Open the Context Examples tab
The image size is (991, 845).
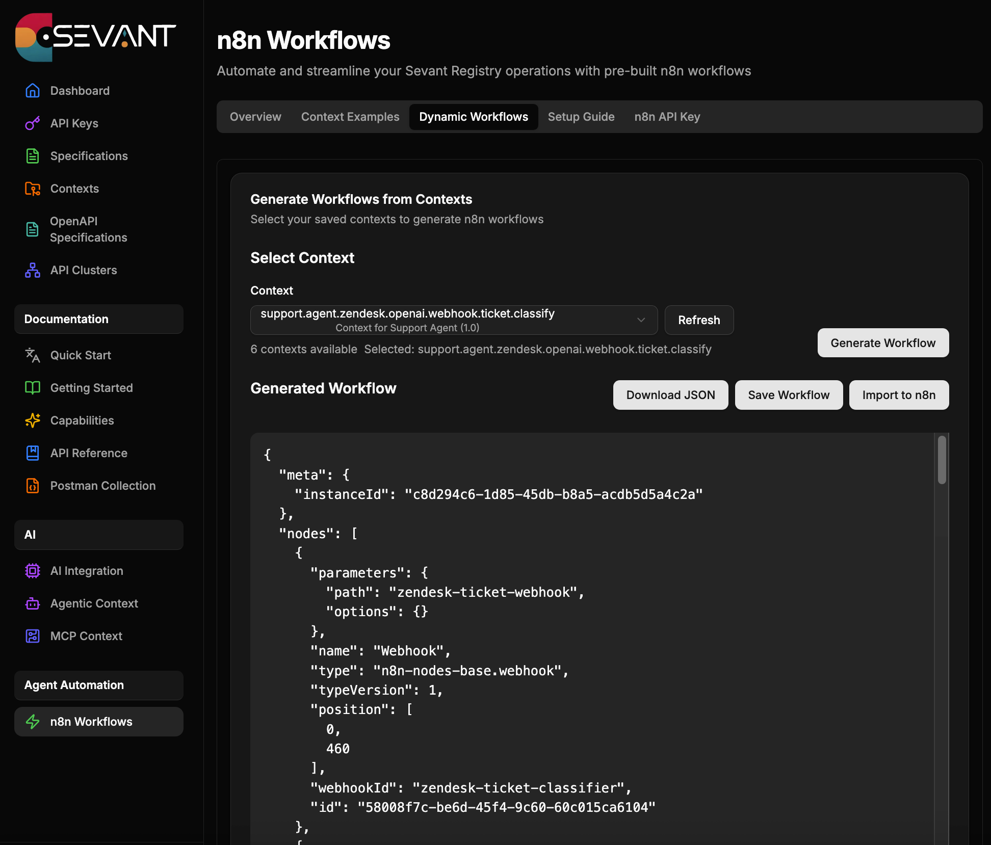[350, 117]
